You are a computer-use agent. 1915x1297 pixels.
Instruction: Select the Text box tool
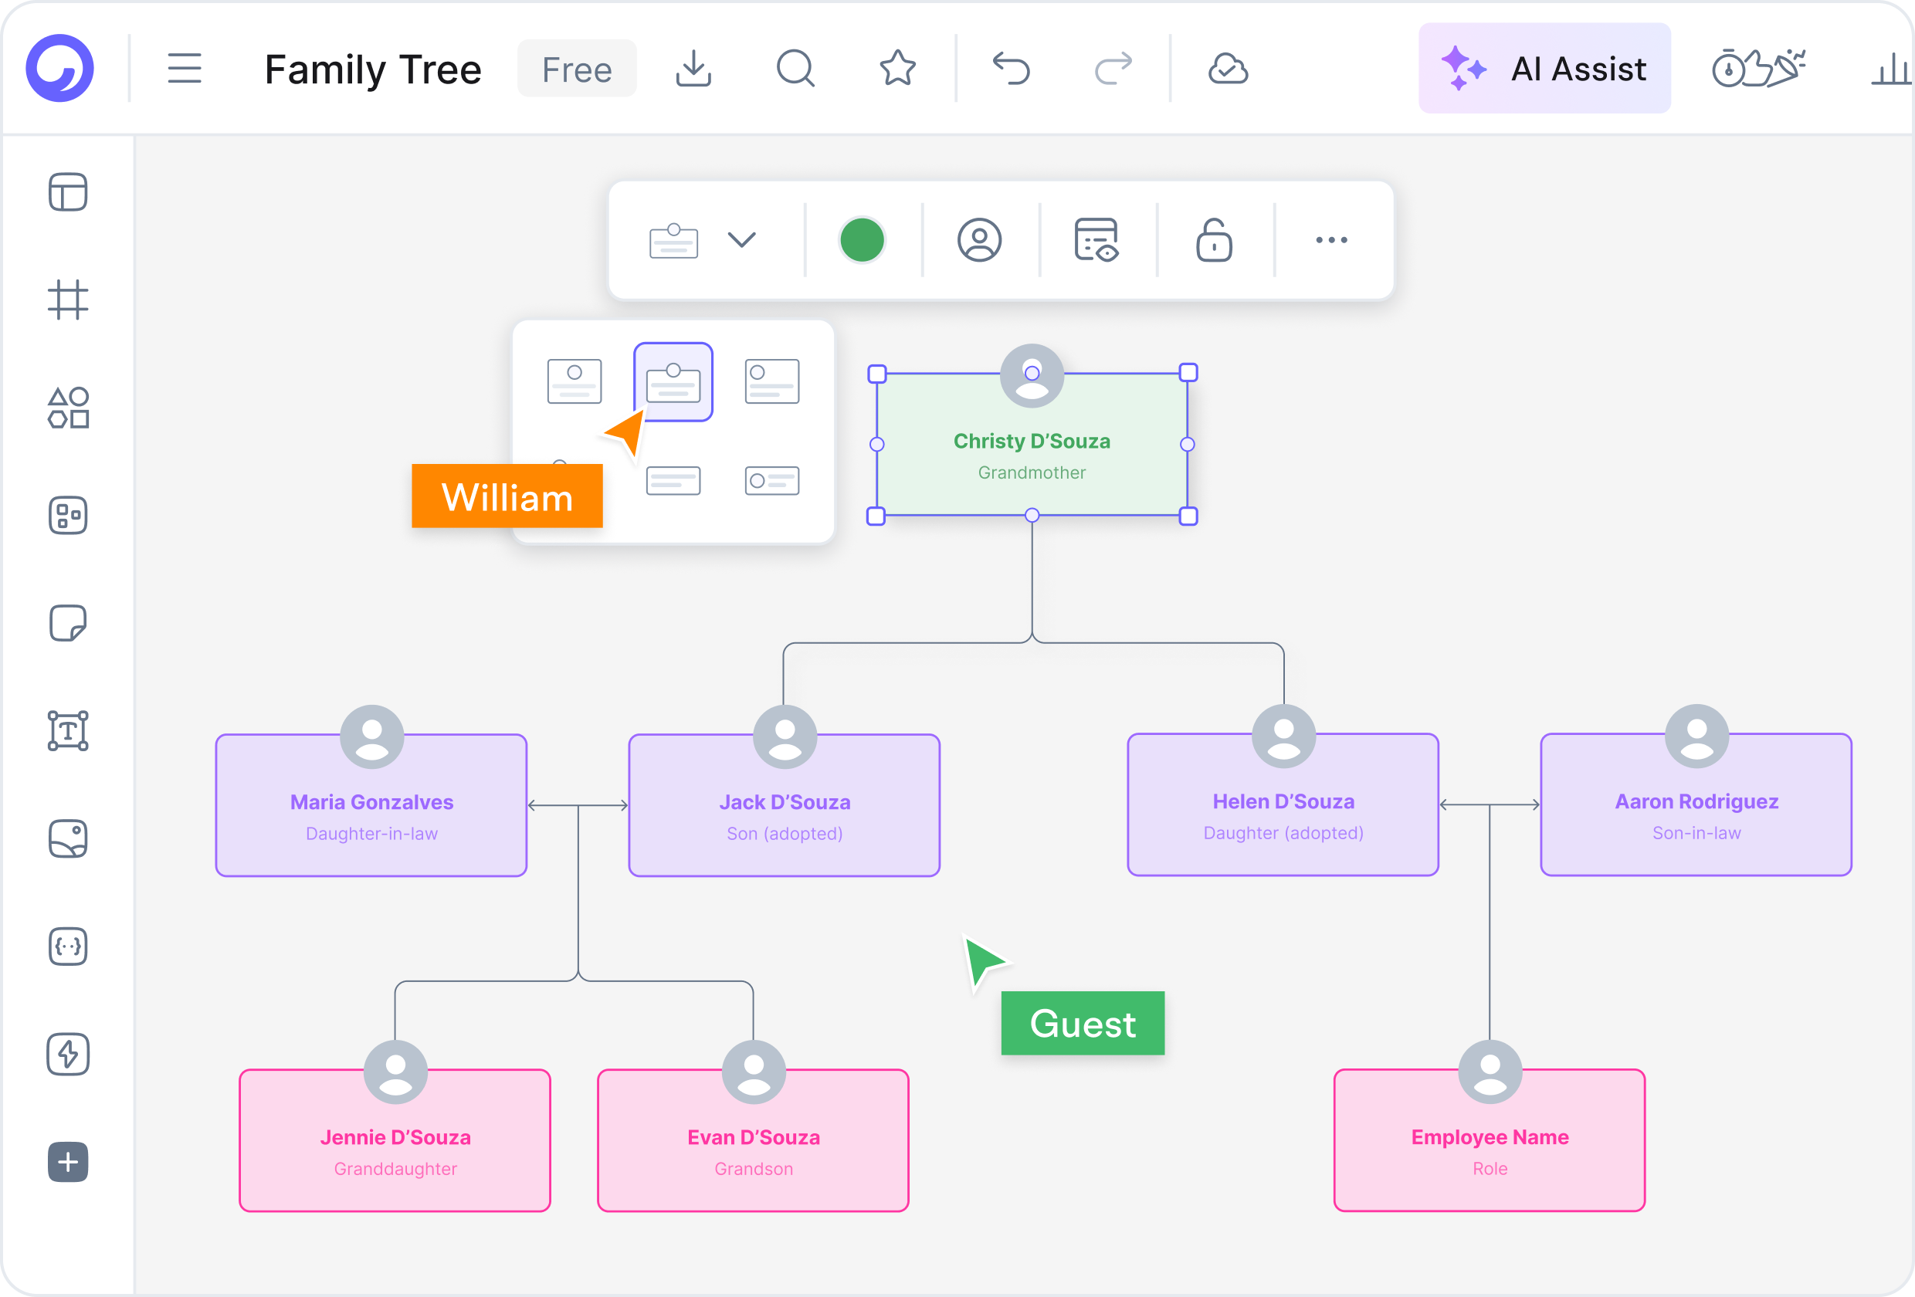point(69,731)
